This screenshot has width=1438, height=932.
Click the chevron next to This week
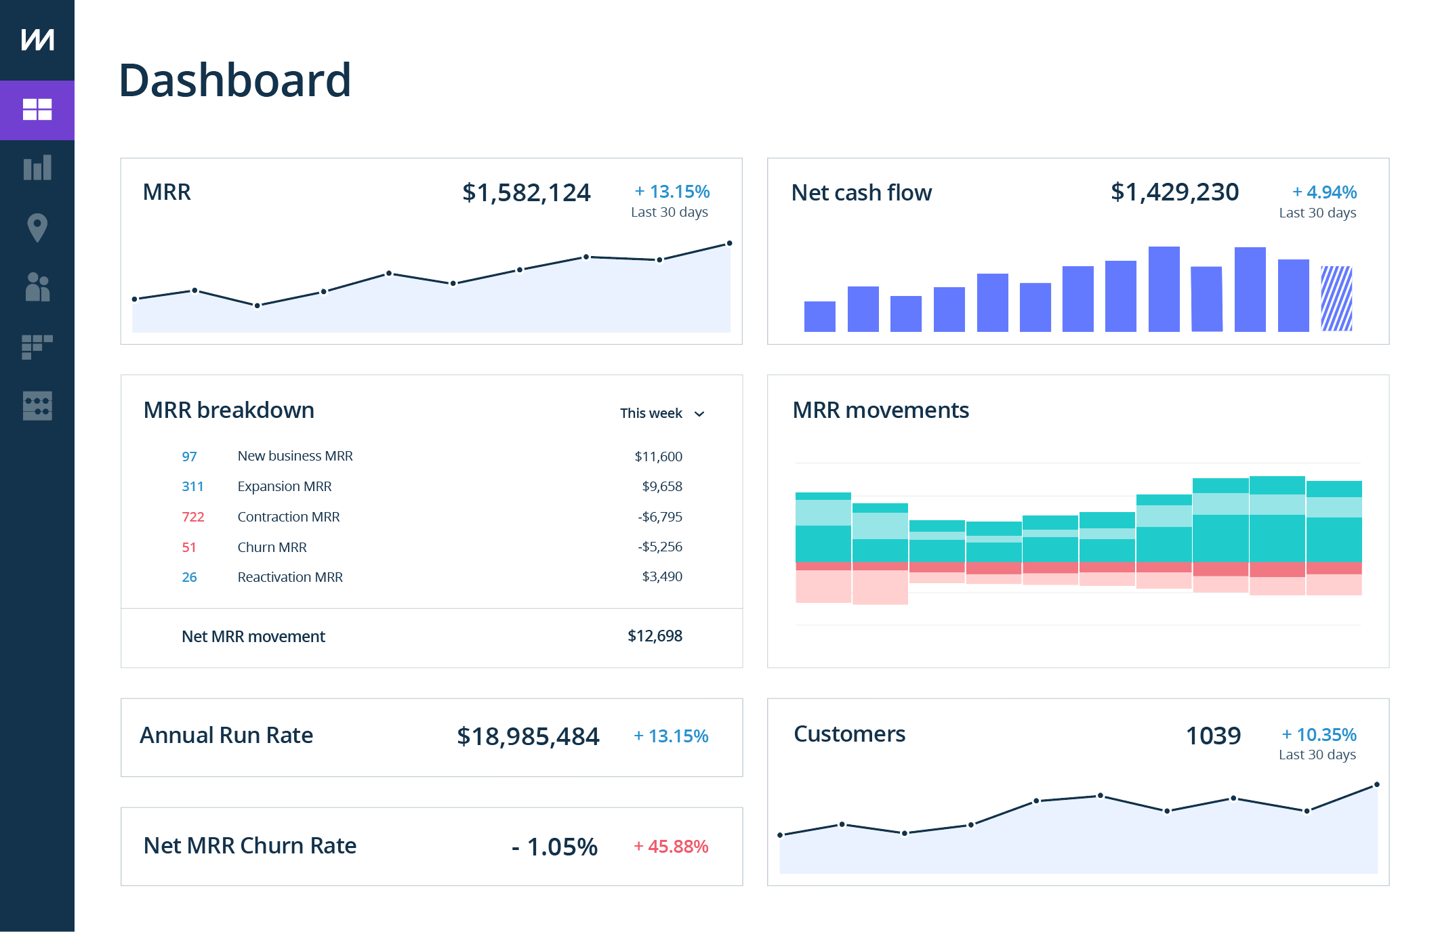(x=701, y=414)
